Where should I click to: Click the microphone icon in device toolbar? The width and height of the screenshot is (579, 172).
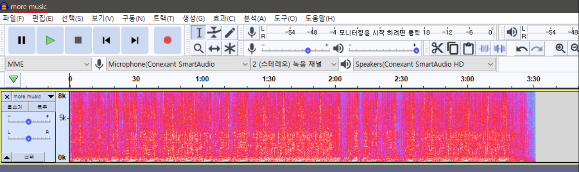coord(100,64)
